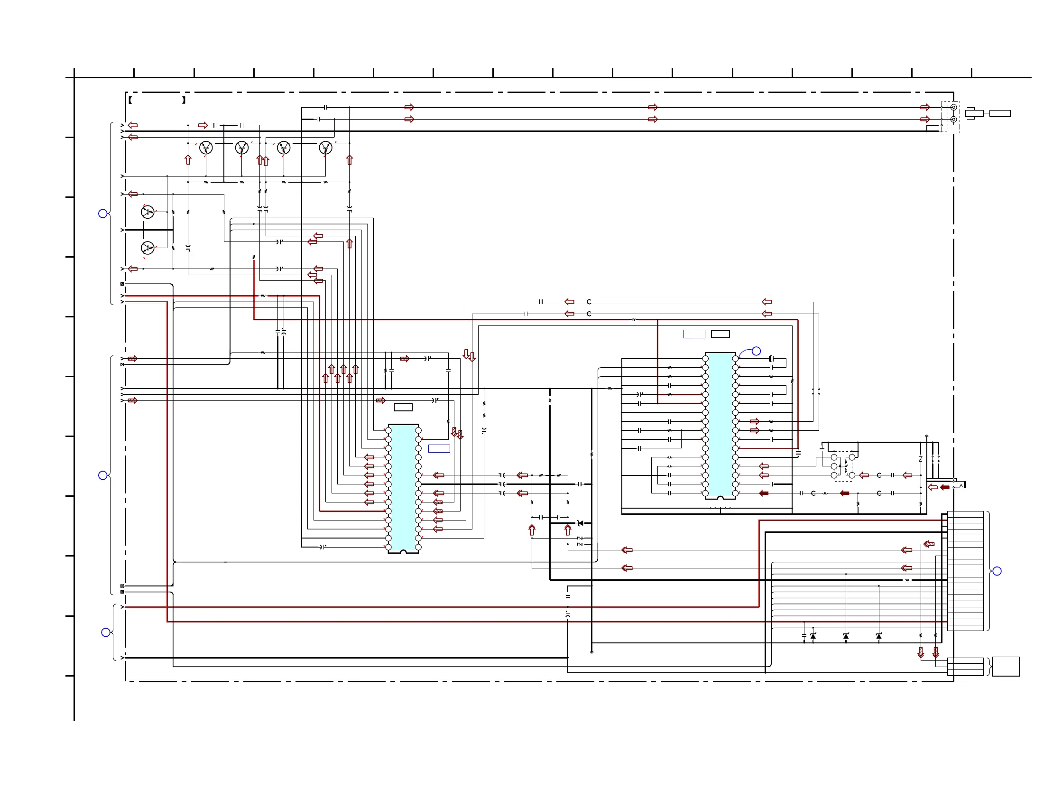The width and height of the screenshot is (1062, 799).
Task: Click the rightmost diode at the bottom right
Action: click(x=878, y=636)
